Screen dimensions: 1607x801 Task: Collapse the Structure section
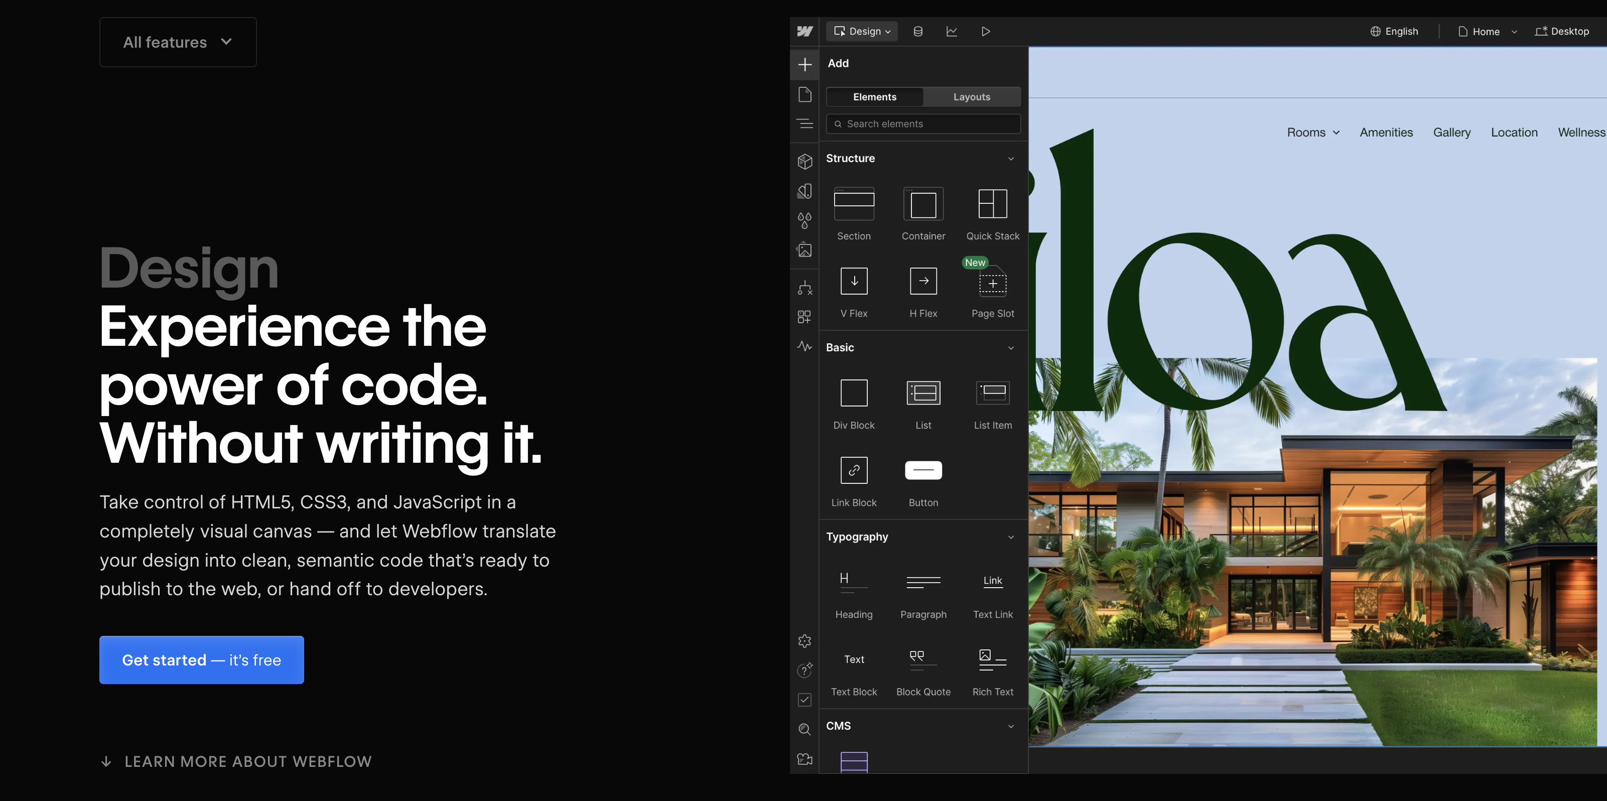point(1011,159)
